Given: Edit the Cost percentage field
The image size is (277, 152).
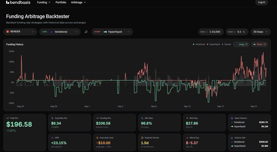Looking at the screenshot, I should (x=237, y=32).
